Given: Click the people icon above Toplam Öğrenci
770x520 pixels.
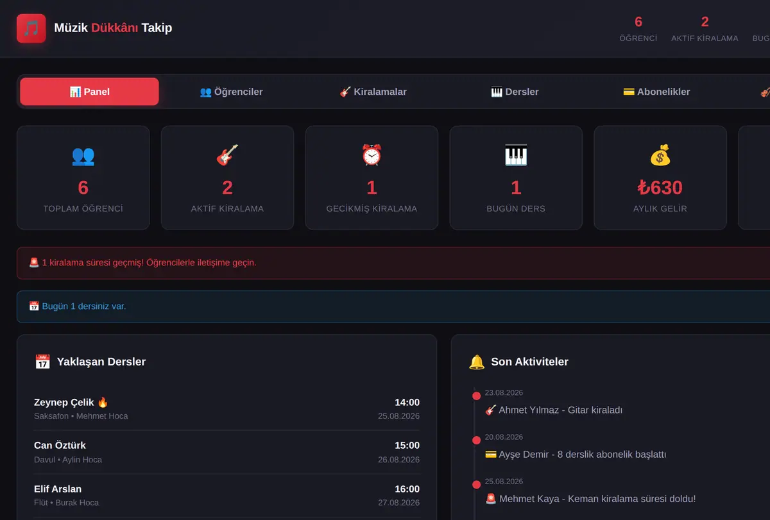Looking at the screenshot, I should 83,156.
